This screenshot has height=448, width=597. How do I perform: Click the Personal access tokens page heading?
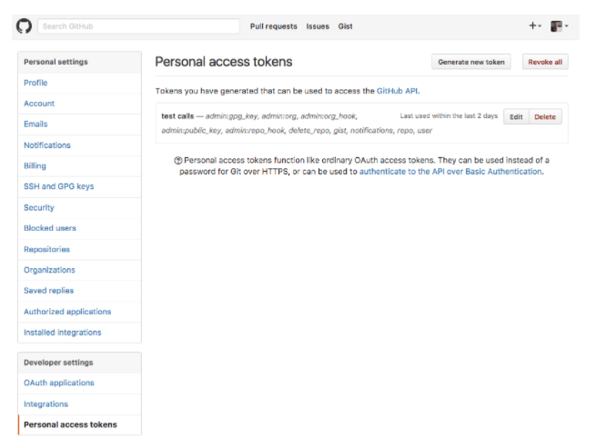point(224,62)
